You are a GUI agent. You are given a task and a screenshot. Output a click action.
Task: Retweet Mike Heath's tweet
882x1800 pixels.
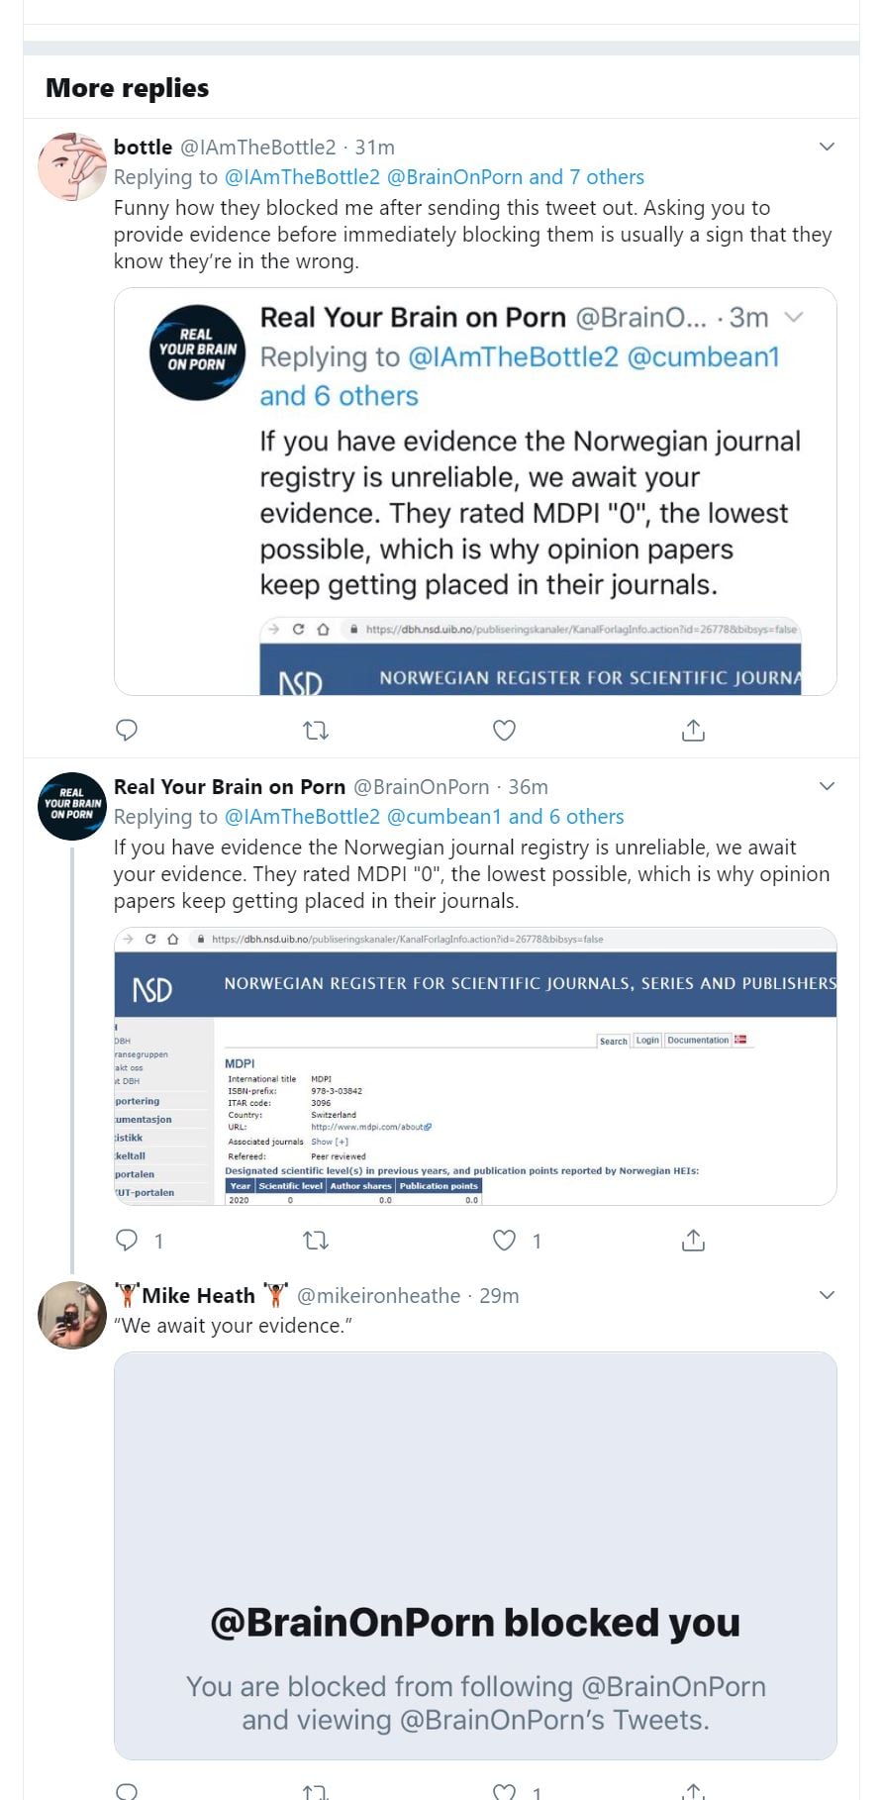[x=315, y=1791]
